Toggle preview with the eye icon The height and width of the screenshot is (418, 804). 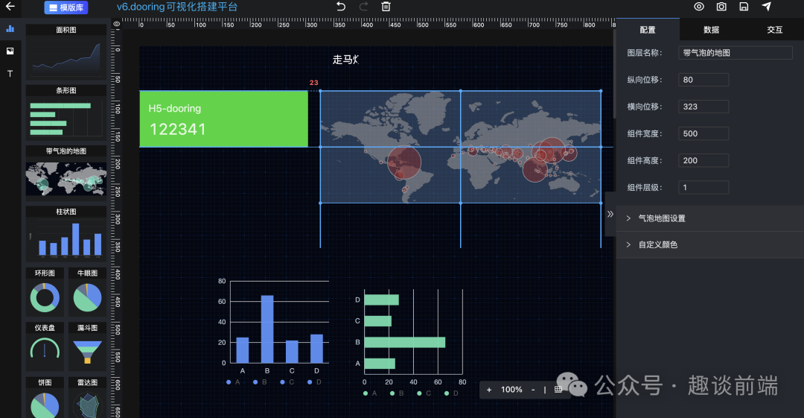(x=699, y=7)
